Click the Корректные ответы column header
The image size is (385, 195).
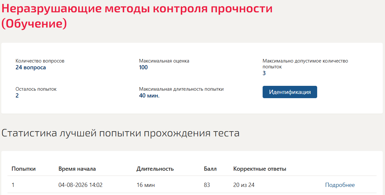260,169
